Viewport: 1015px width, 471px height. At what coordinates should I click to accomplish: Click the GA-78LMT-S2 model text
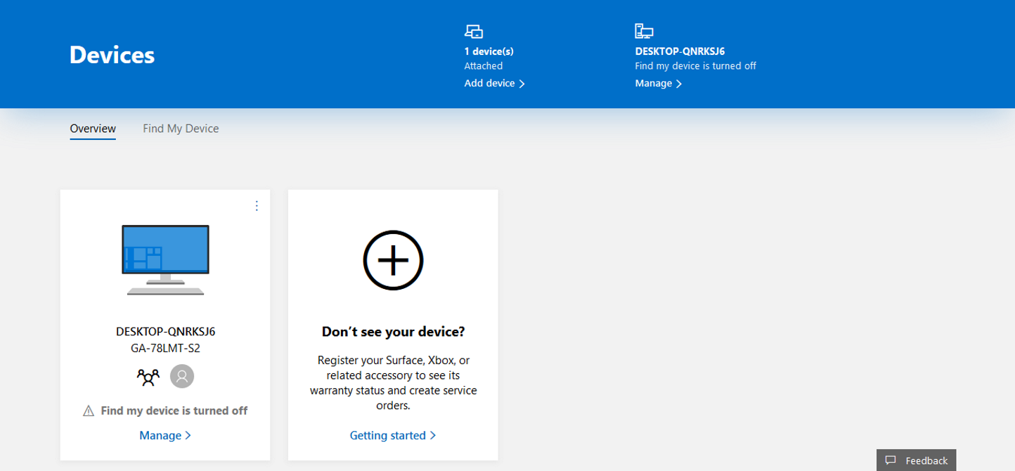(165, 347)
